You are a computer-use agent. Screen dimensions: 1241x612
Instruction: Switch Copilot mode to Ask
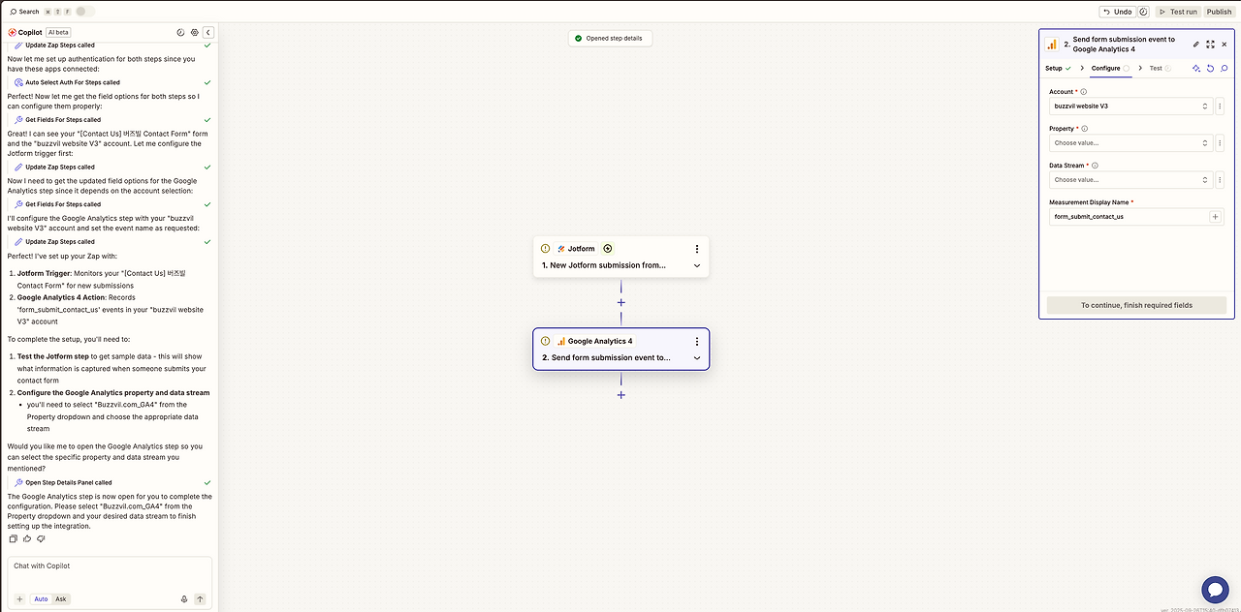click(x=61, y=599)
